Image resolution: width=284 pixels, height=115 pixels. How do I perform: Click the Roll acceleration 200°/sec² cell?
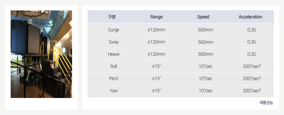click(x=252, y=67)
